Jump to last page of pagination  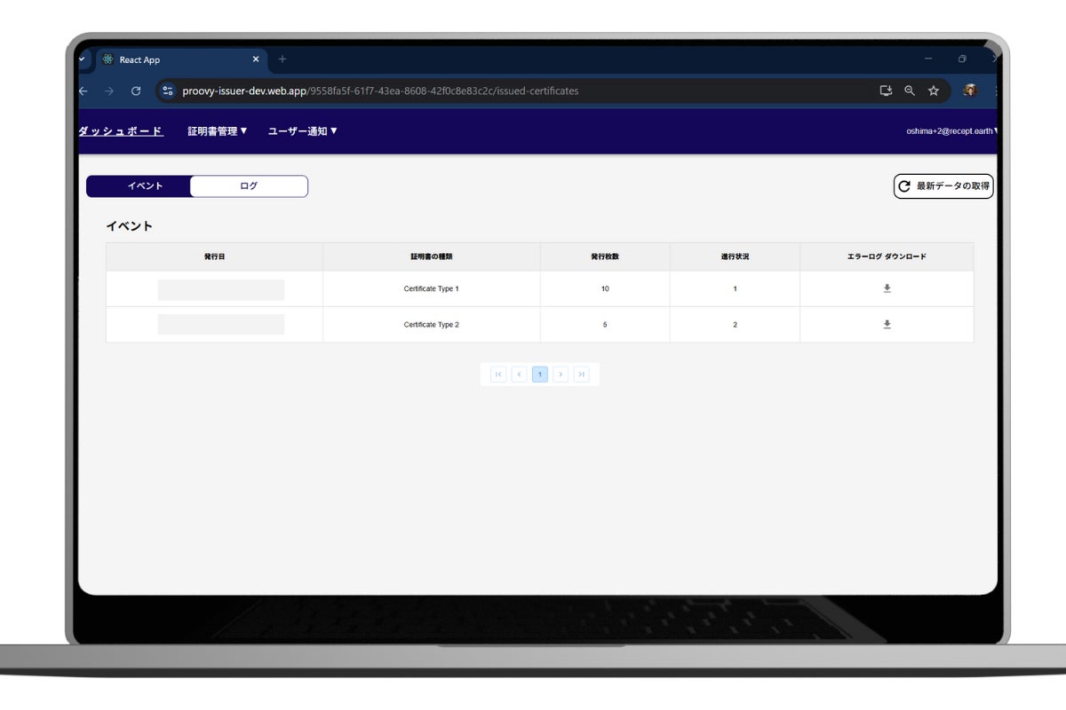(582, 375)
